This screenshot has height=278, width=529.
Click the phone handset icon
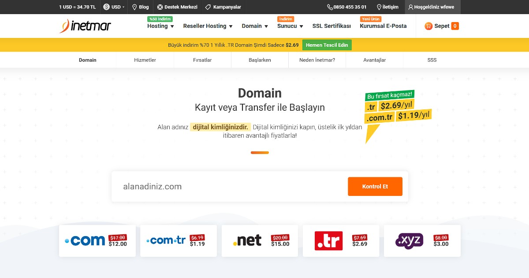click(330, 7)
